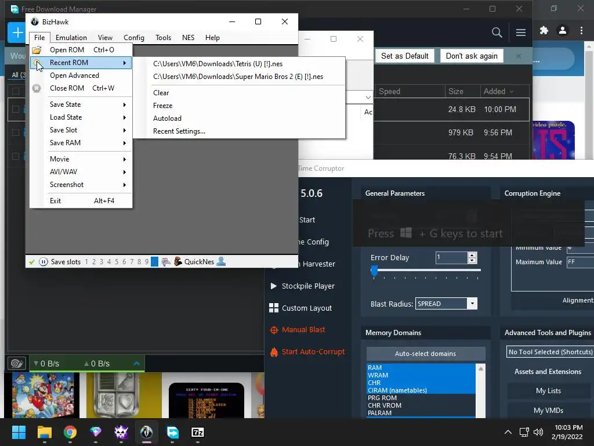Click the My VMDs button
Screen dimensions: 594x446
[x=548, y=411]
